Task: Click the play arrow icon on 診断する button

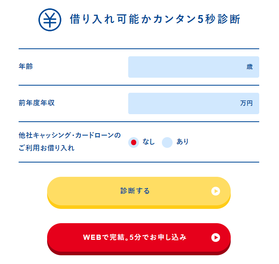Action: tap(215, 191)
